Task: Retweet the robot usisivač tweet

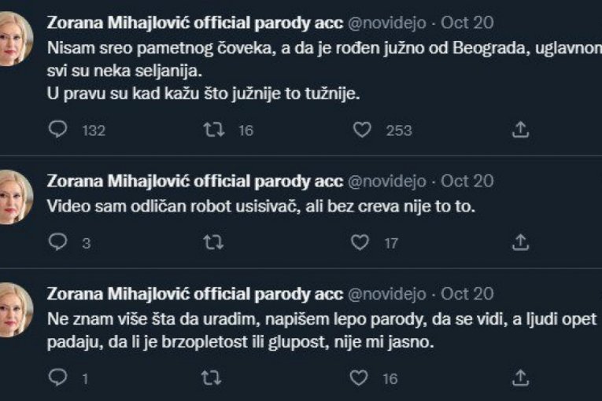Action: pyautogui.click(x=212, y=242)
